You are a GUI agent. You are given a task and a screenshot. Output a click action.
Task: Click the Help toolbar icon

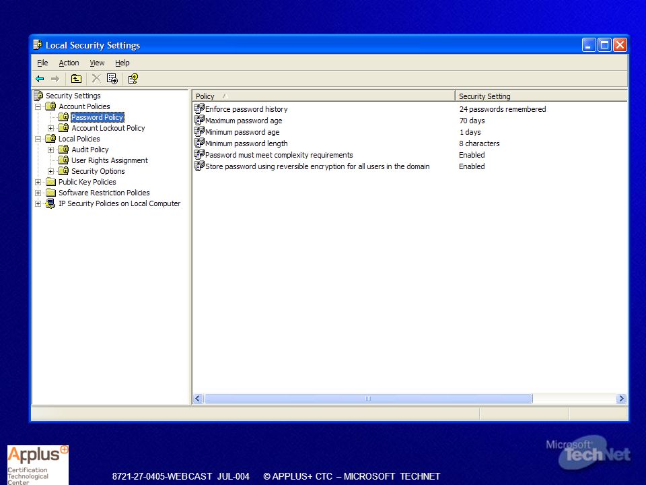(x=133, y=78)
